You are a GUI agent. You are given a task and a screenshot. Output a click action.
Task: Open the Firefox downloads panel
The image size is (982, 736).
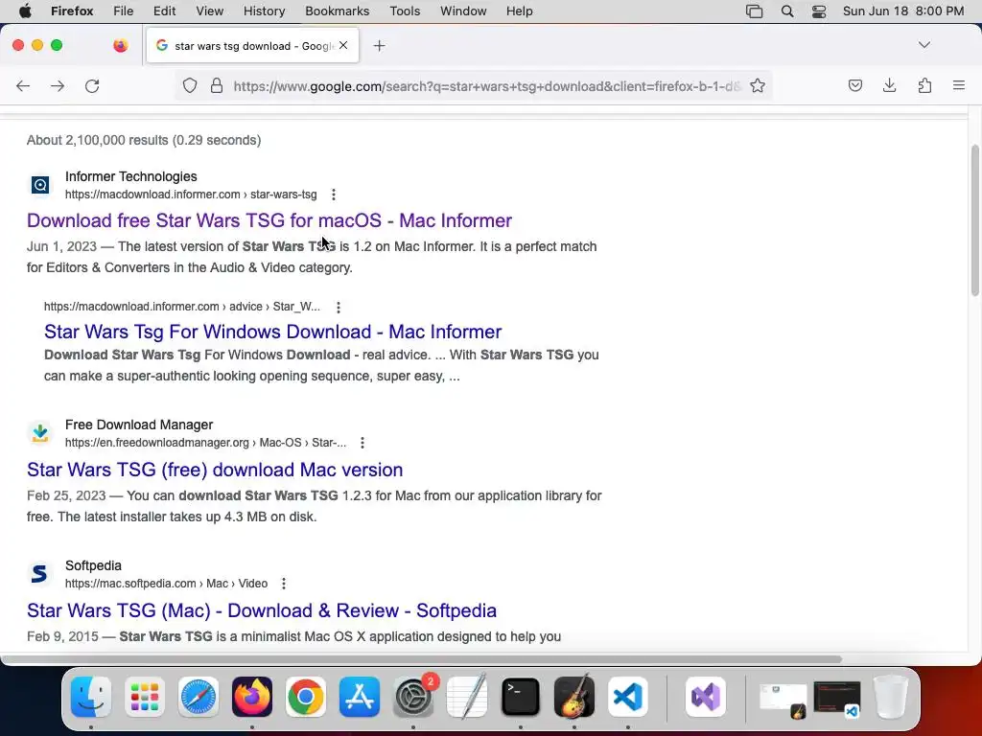tap(889, 85)
